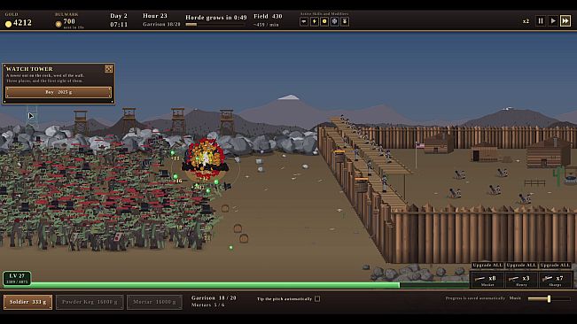Click the Hour 23 label
Screen dimensions: 577x324
click(x=155, y=16)
